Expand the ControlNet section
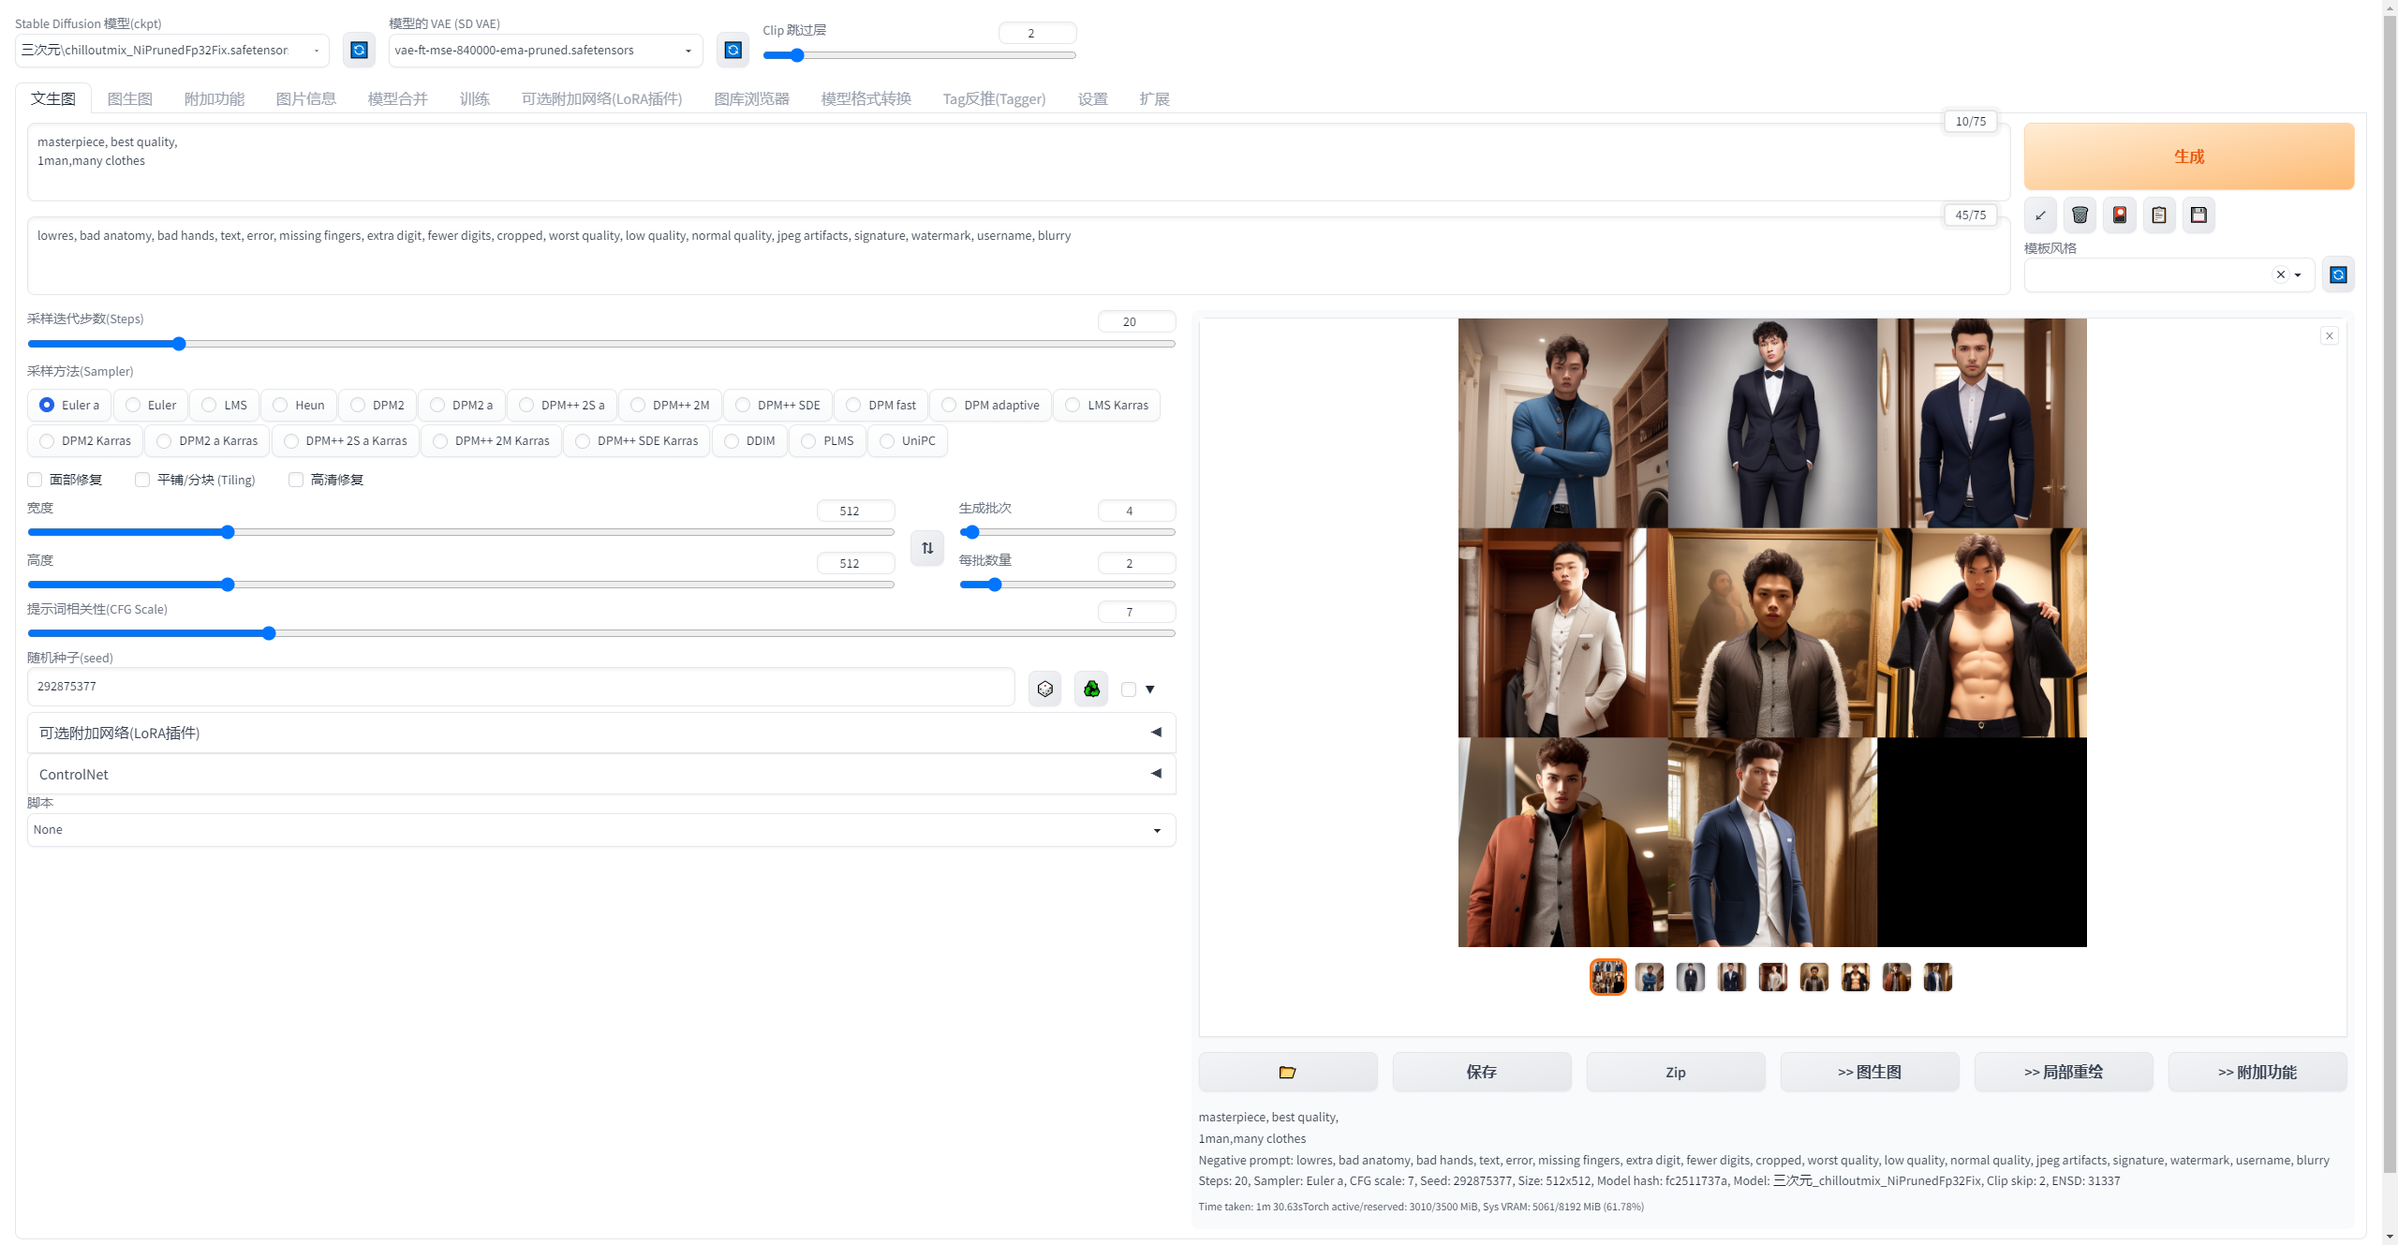This screenshot has height=1245, width=2398. pyautogui.click(x=600, y=774)
